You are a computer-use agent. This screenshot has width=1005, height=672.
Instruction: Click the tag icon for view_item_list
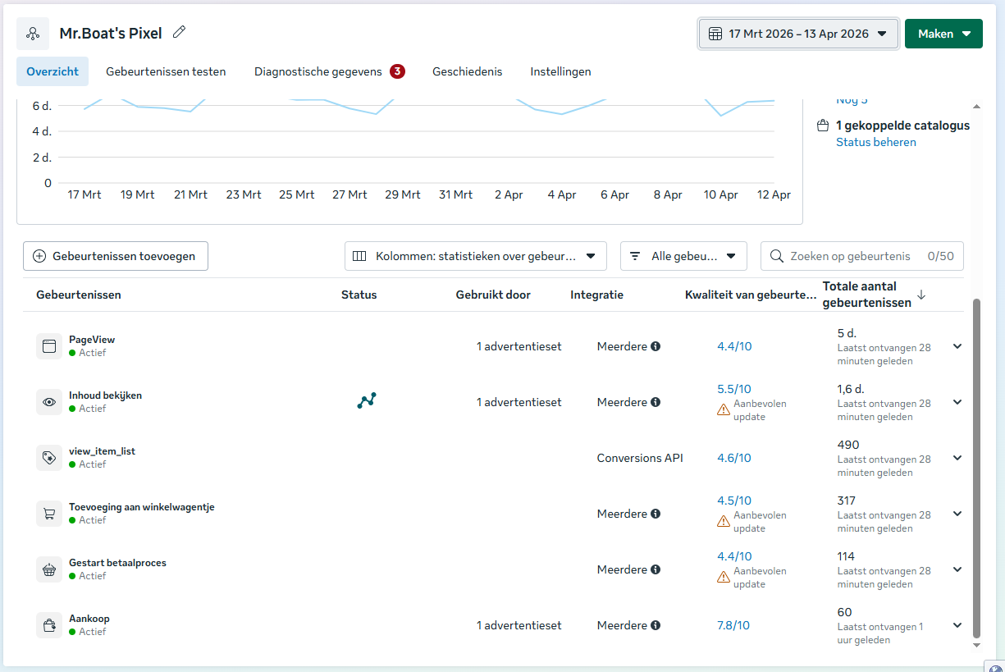pos(49,458)
